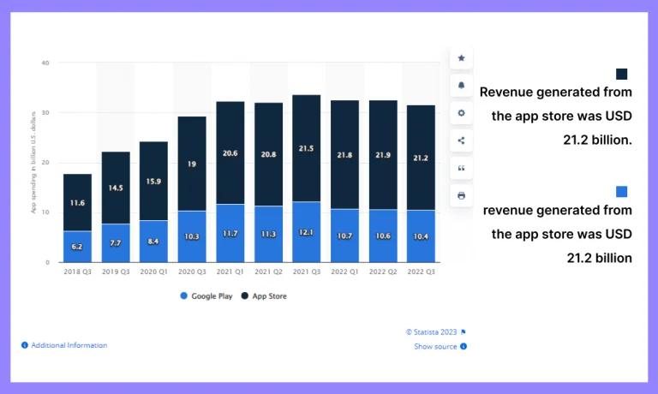Click the 2021 Q2 axis label
Image resolution: width=658 pixels, height=394 pixels.
268,272
